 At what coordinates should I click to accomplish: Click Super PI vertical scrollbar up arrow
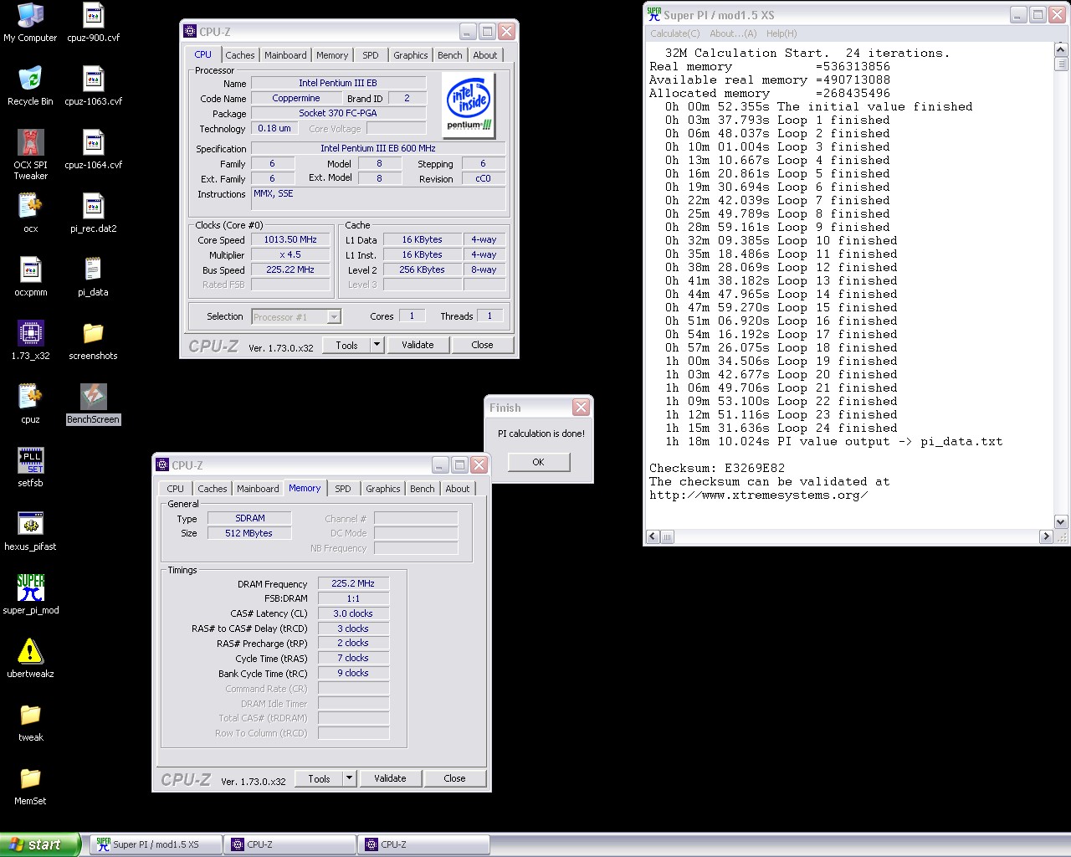point(1060,50)
